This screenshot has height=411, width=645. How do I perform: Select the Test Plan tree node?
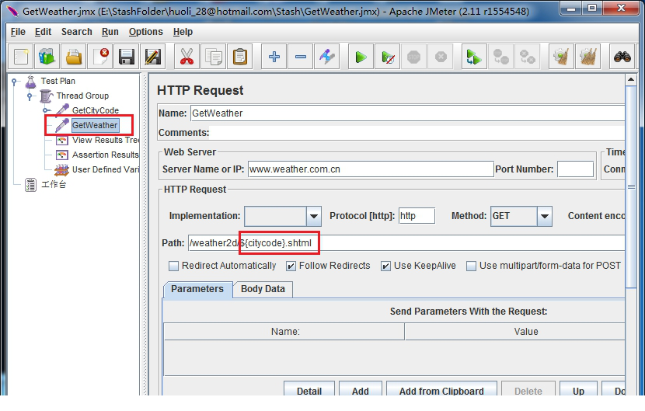coord(58,81)
